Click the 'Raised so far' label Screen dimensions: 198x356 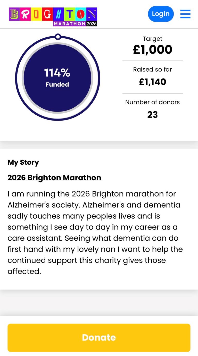(x=152, y=70)
